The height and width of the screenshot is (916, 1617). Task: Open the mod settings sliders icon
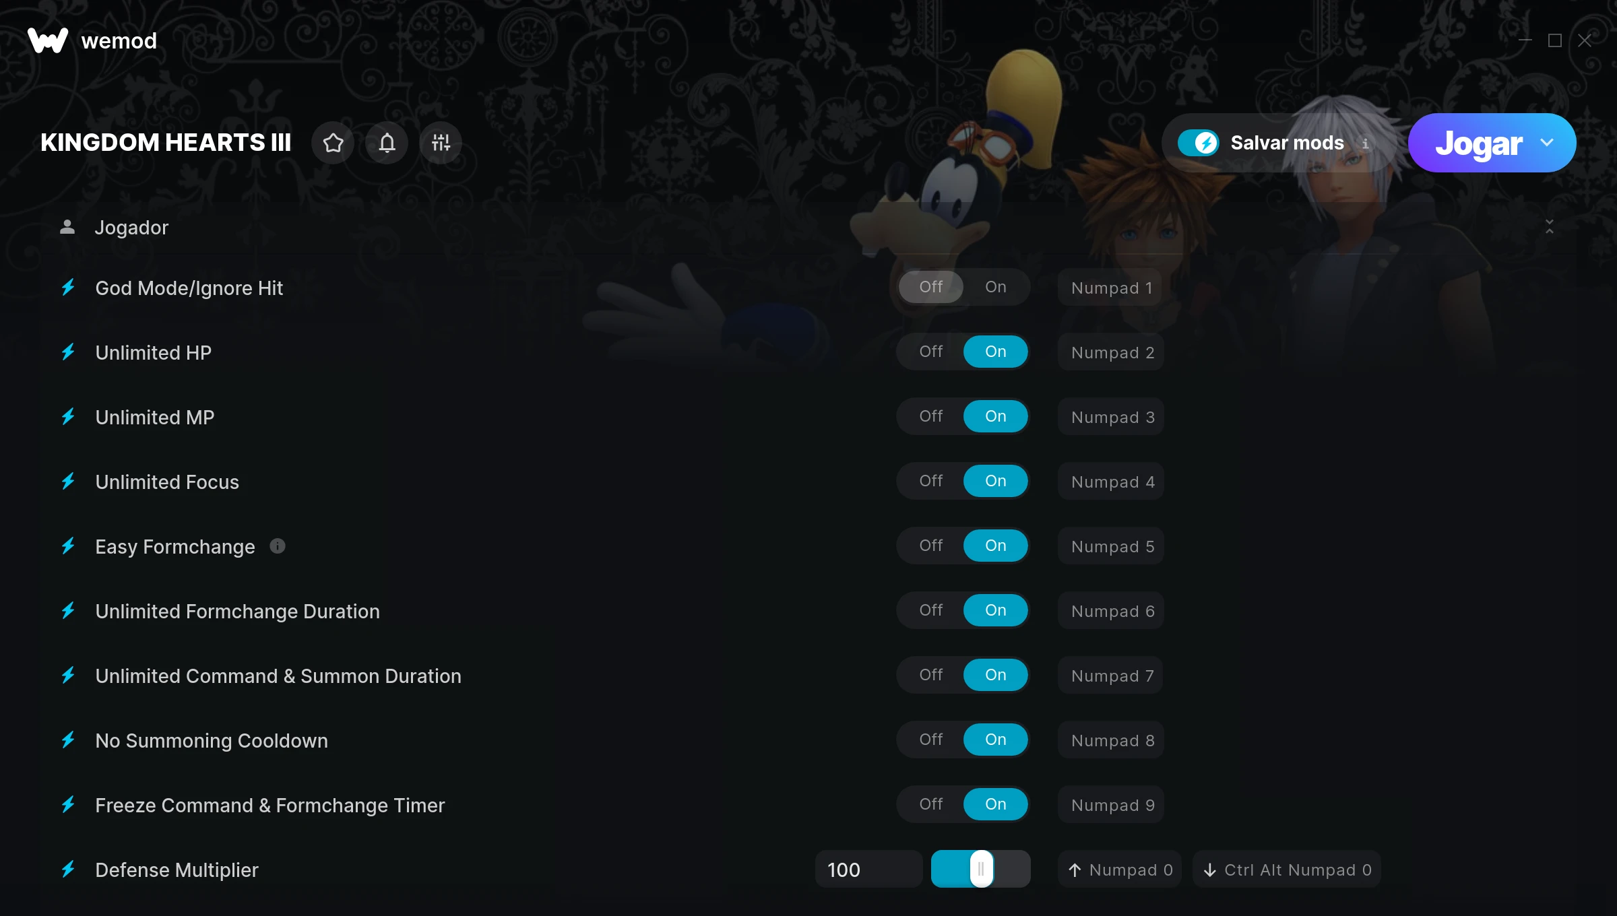coord(441,143)
